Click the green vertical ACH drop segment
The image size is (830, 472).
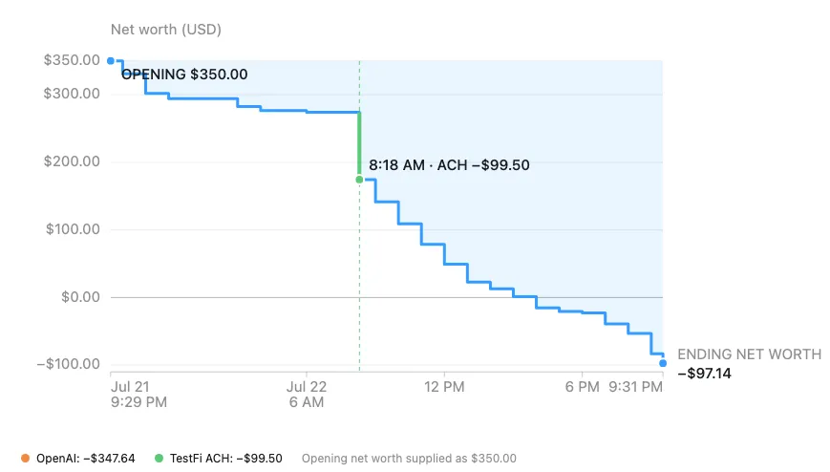tap(359, 145)
